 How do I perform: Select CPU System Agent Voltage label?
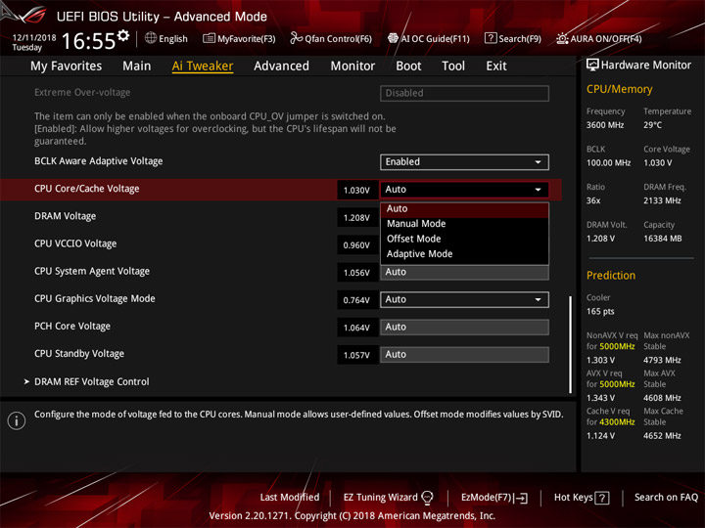pyautogui.click(x=92, y=271)
